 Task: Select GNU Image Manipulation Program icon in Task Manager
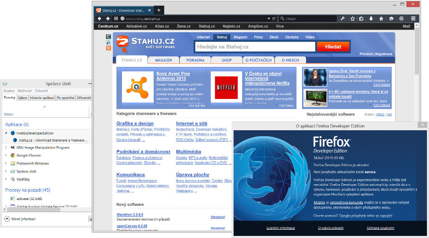pyautogui.click(x=13, y=147)
